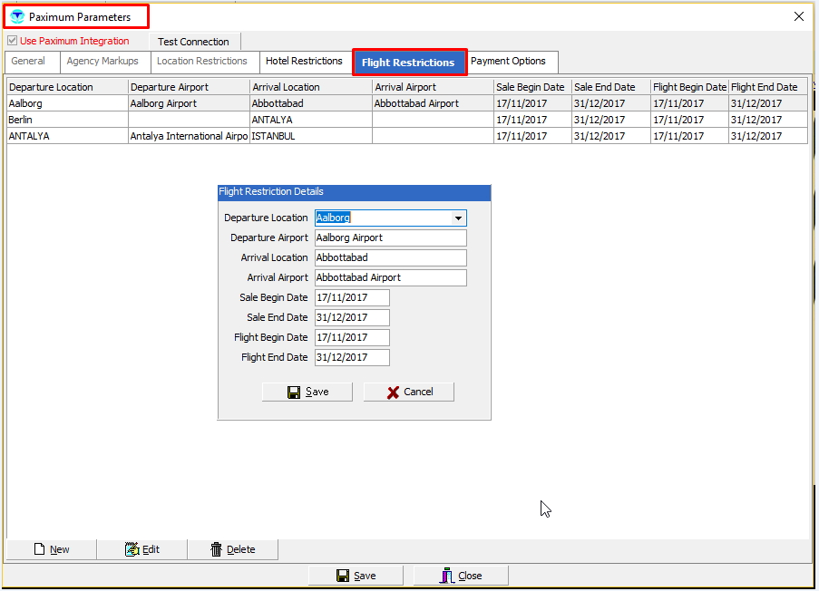
Task: Click the Paximum logo icon in title bar
Action: [17, 17]
